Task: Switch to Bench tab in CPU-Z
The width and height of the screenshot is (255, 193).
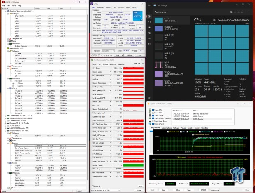Action: 128,7
